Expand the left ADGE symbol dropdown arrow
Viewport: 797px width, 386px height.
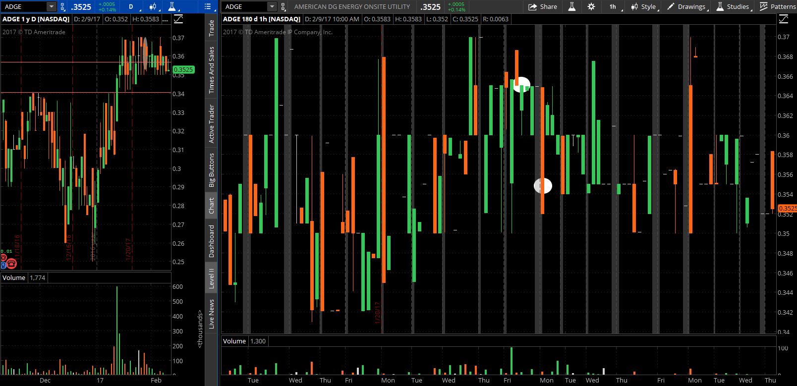[51, 6]
